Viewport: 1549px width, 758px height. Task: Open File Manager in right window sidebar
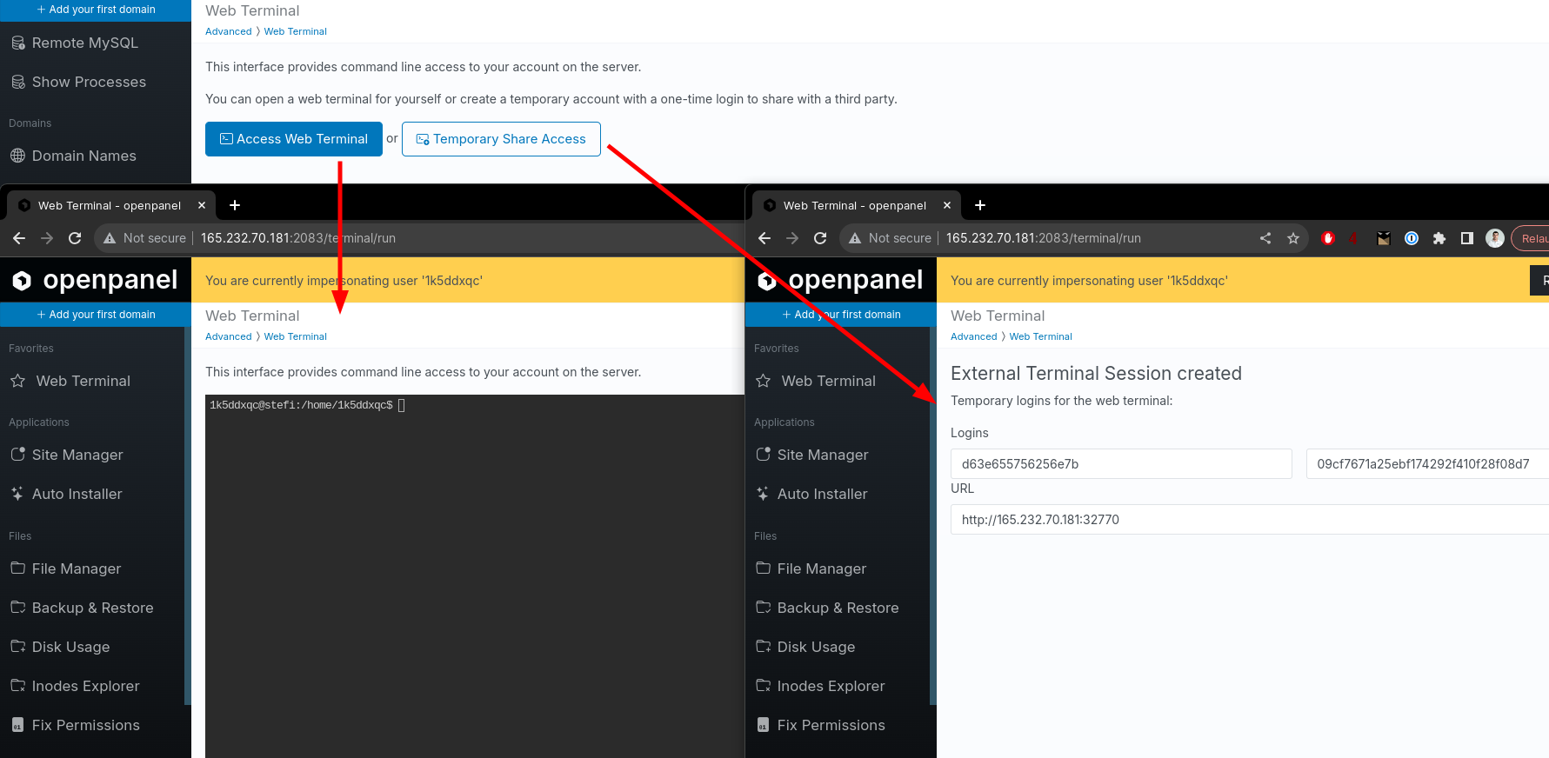click(x=811, y=568)
